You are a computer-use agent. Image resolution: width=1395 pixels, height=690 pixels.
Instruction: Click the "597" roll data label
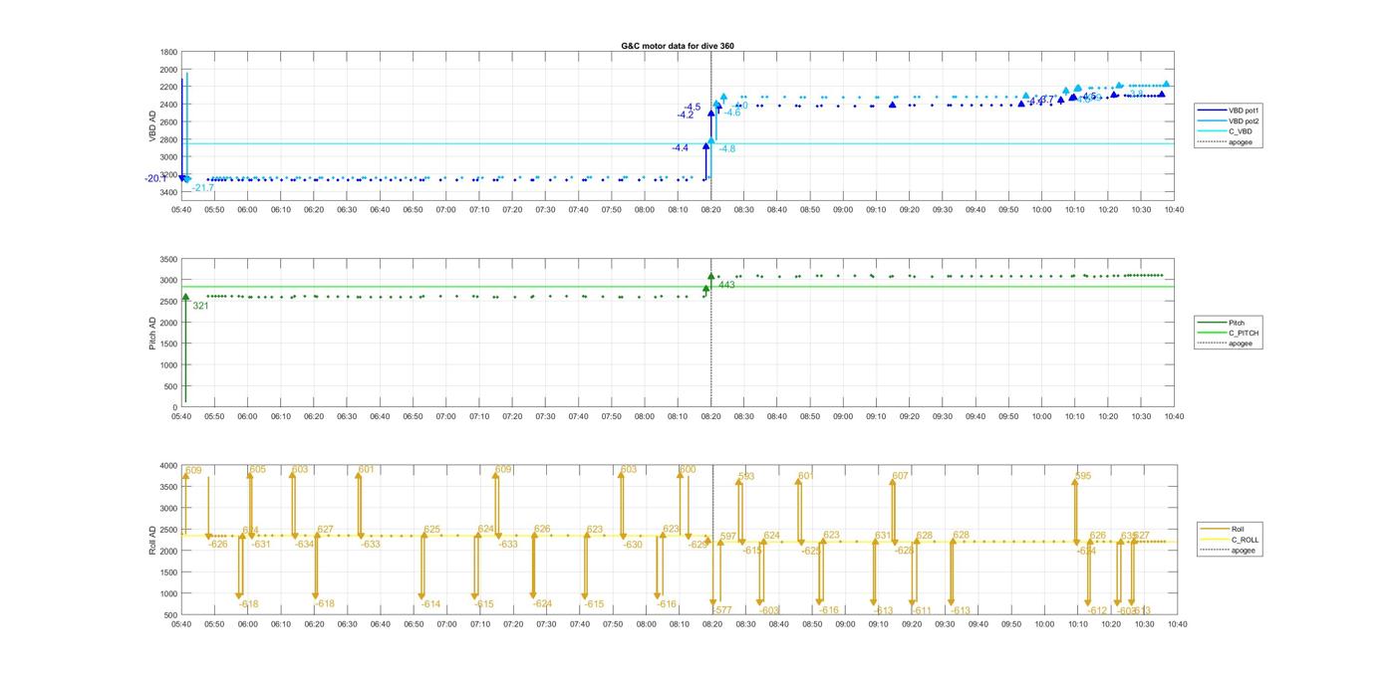(x=728, y=537)
